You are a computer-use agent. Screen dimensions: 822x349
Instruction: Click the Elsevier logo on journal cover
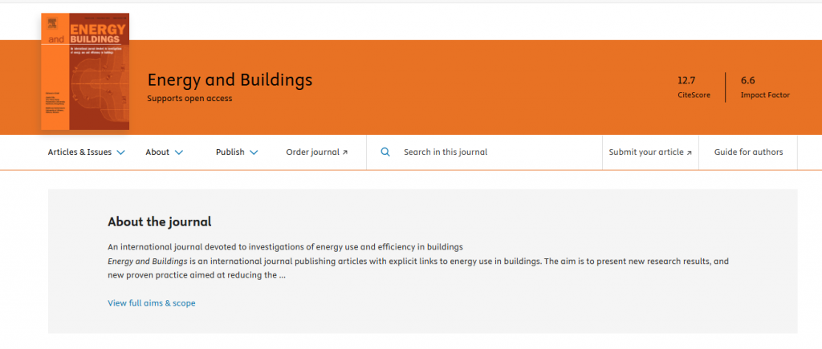52,22
